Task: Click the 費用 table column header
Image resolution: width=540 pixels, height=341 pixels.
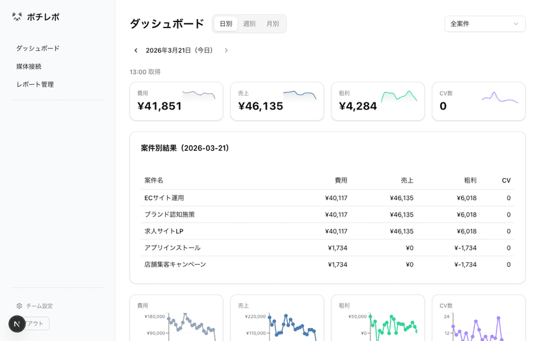Action: (x=341, y=180)
